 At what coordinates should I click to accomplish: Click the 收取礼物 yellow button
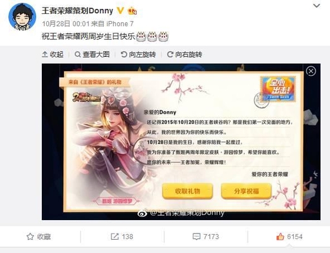click(x=187, y=191)
